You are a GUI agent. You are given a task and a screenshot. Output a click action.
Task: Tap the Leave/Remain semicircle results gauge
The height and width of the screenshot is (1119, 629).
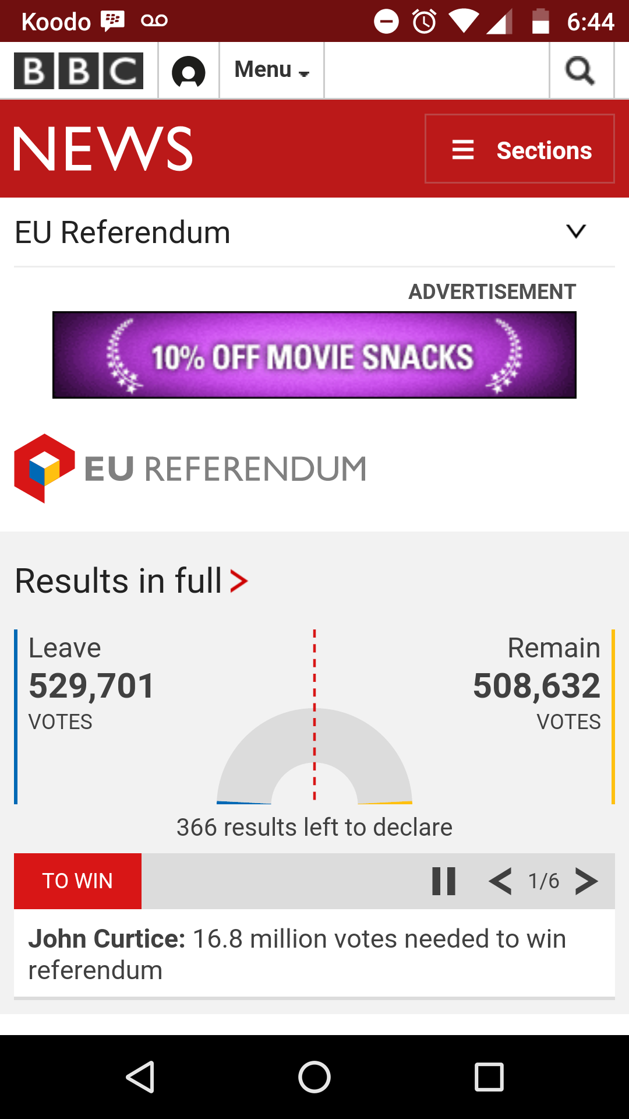[x=314, y=755]
